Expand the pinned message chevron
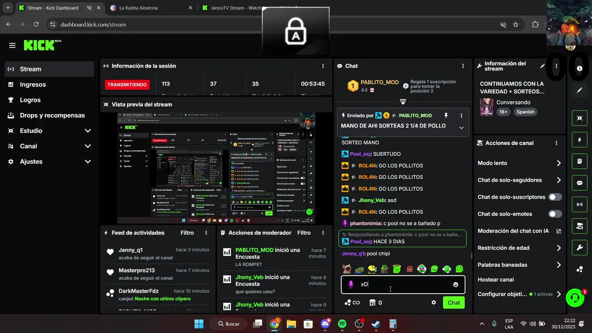 click(x=461, y=128)
